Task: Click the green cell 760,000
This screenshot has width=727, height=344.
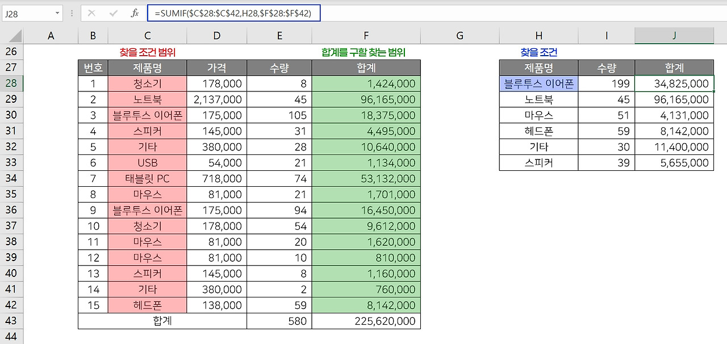Action: tap(366, 290)
